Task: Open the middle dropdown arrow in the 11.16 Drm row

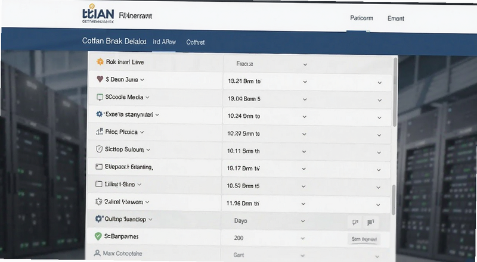Action: (x=303, y=204)
